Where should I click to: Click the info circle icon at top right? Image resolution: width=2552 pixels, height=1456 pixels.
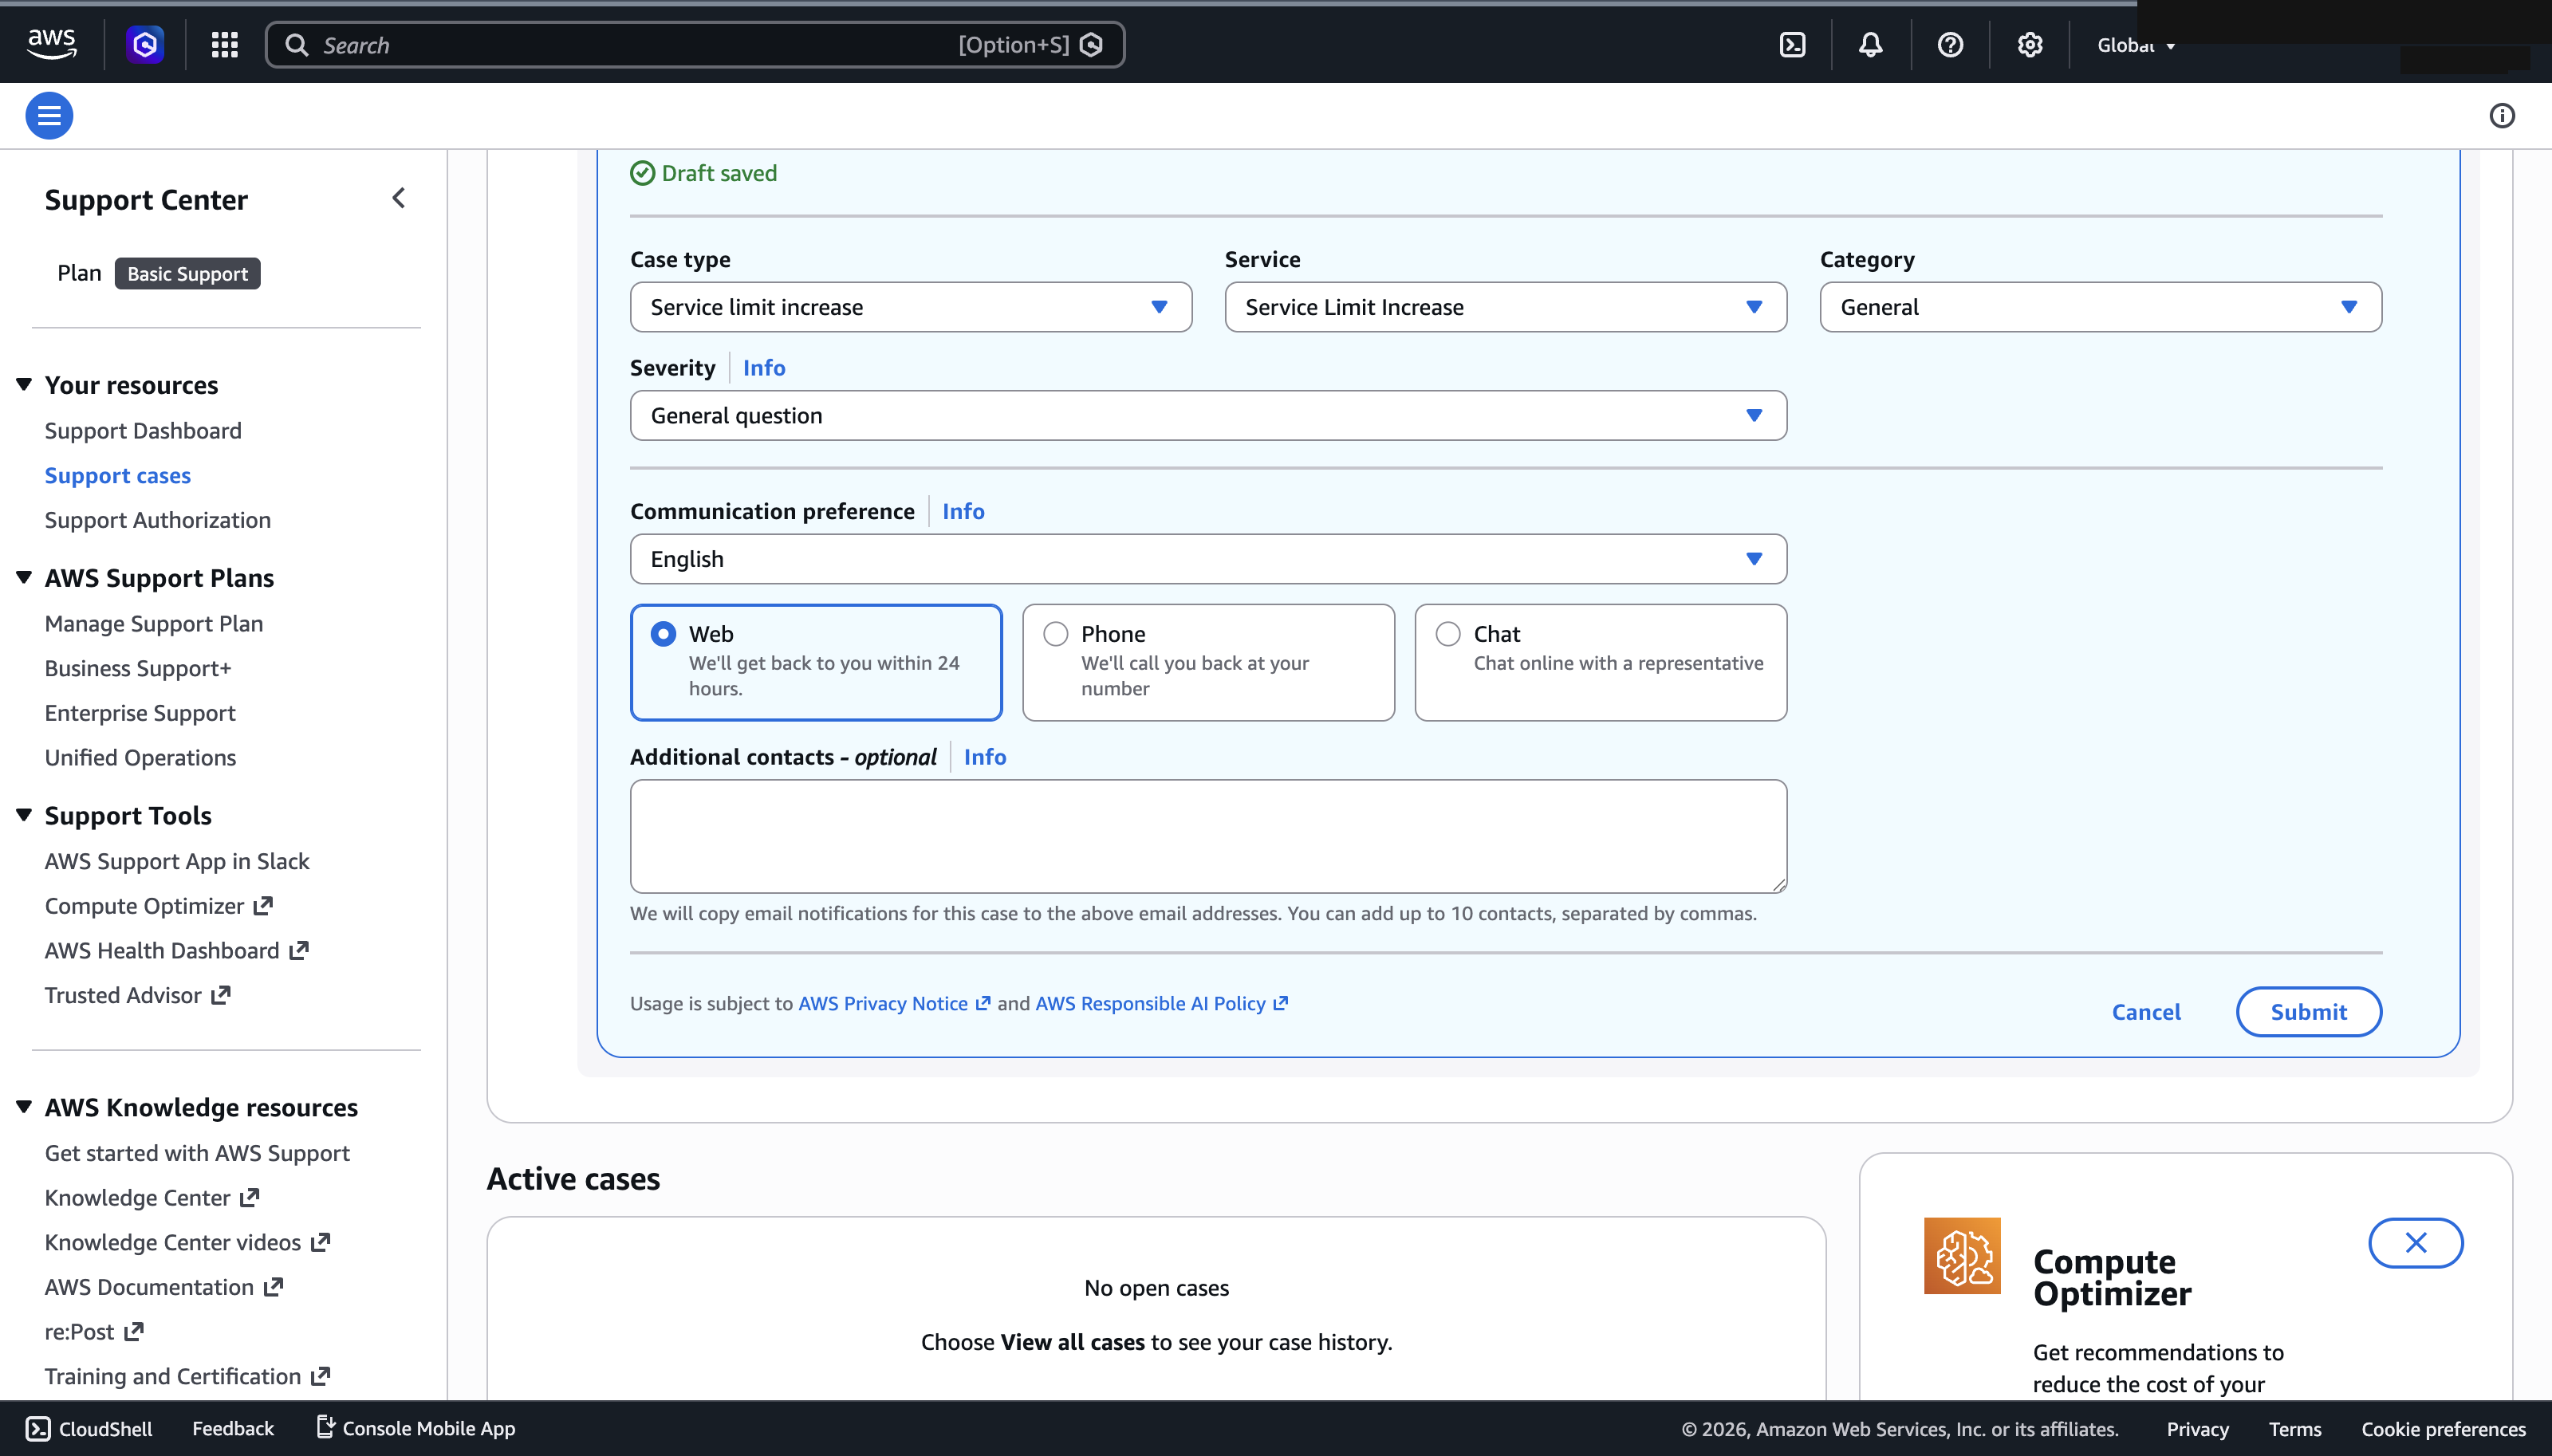pos(2502,115)
